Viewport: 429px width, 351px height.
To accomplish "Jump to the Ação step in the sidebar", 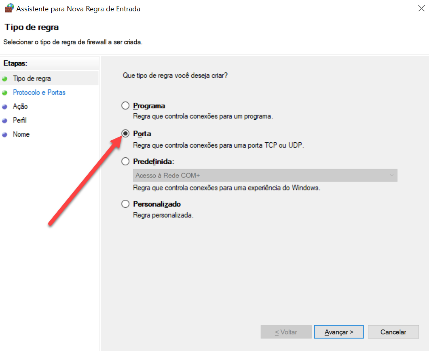I will click(x=20, y=107).
